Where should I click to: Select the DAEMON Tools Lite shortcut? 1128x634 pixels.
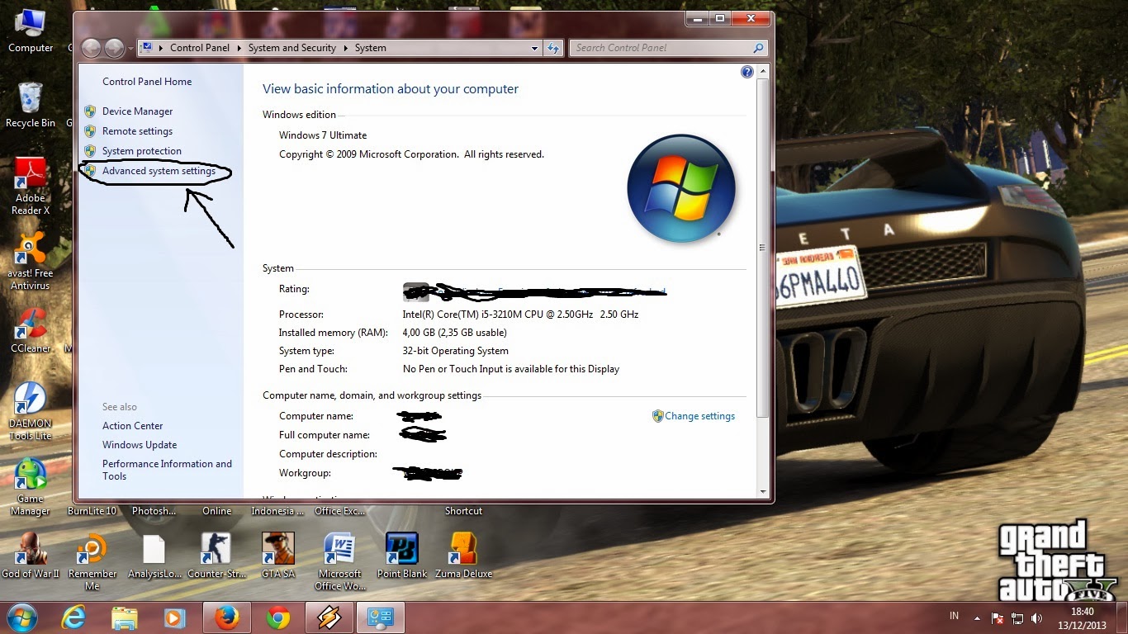[x=31, y=411]
